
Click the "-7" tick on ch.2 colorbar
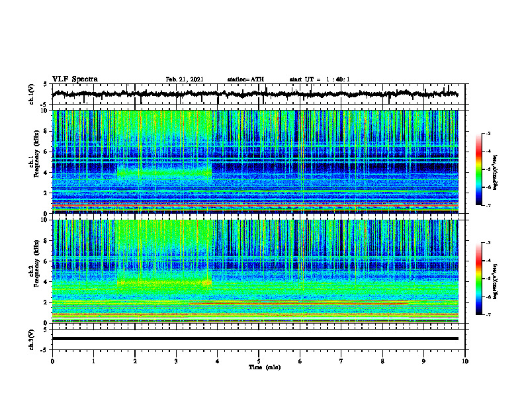click(x=488, y=314)
